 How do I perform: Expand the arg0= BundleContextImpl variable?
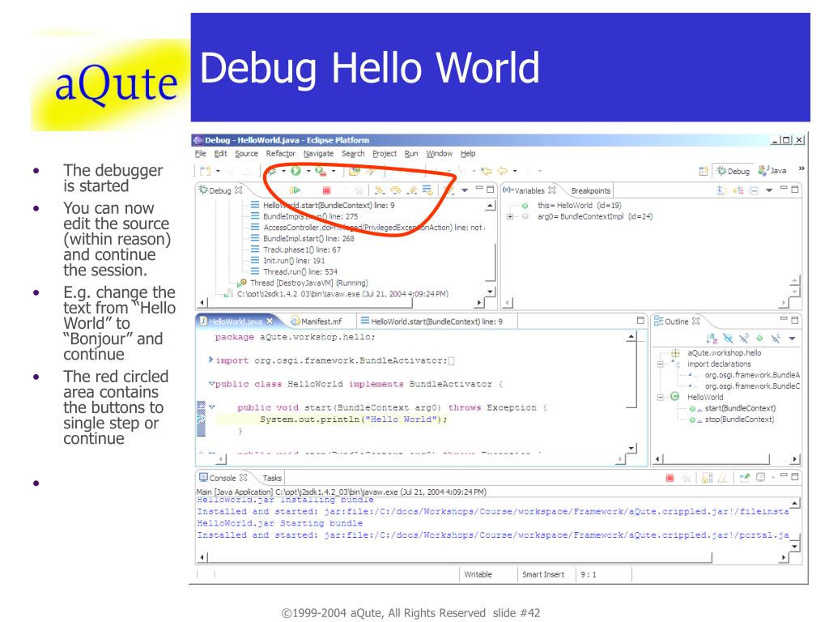click(510, 217)
